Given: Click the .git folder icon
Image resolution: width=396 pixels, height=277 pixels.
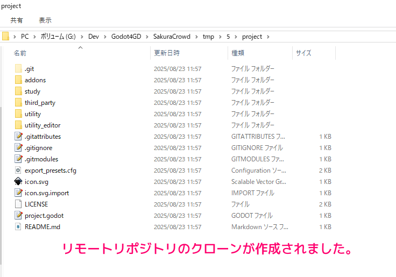Looking at the screenshot, I should click(18, 69).
